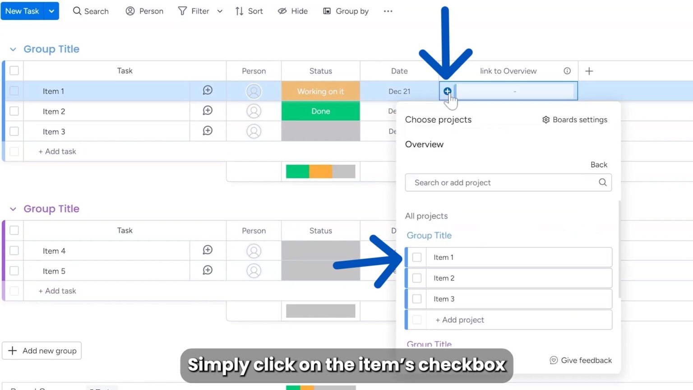693x390 pixels.
Task: Click the Search or add project field
Action: click(x=501, y=182)
